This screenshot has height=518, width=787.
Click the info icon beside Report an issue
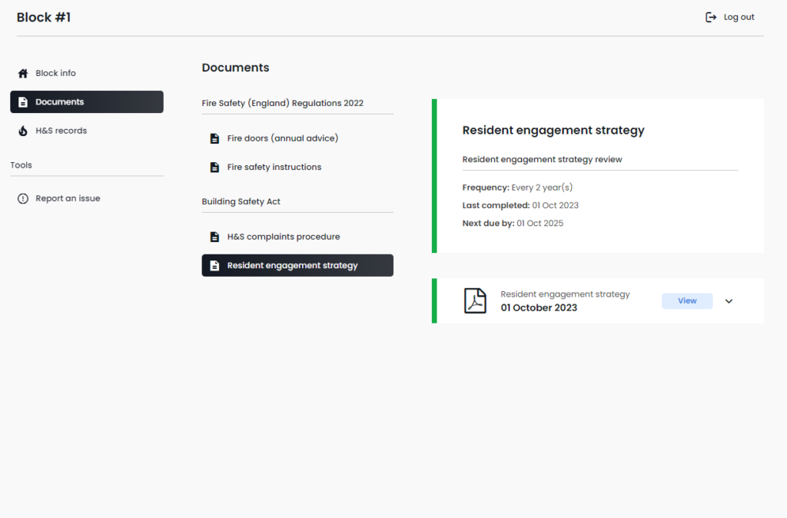22,198
